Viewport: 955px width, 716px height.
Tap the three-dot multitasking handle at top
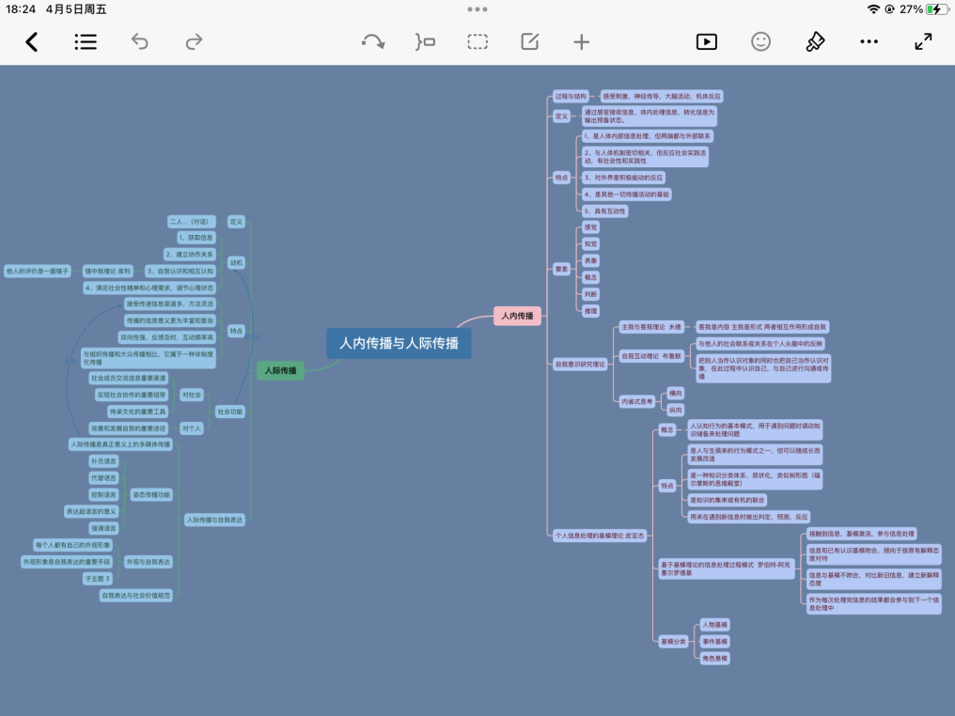pyautogui.click(x=477, y=9)
